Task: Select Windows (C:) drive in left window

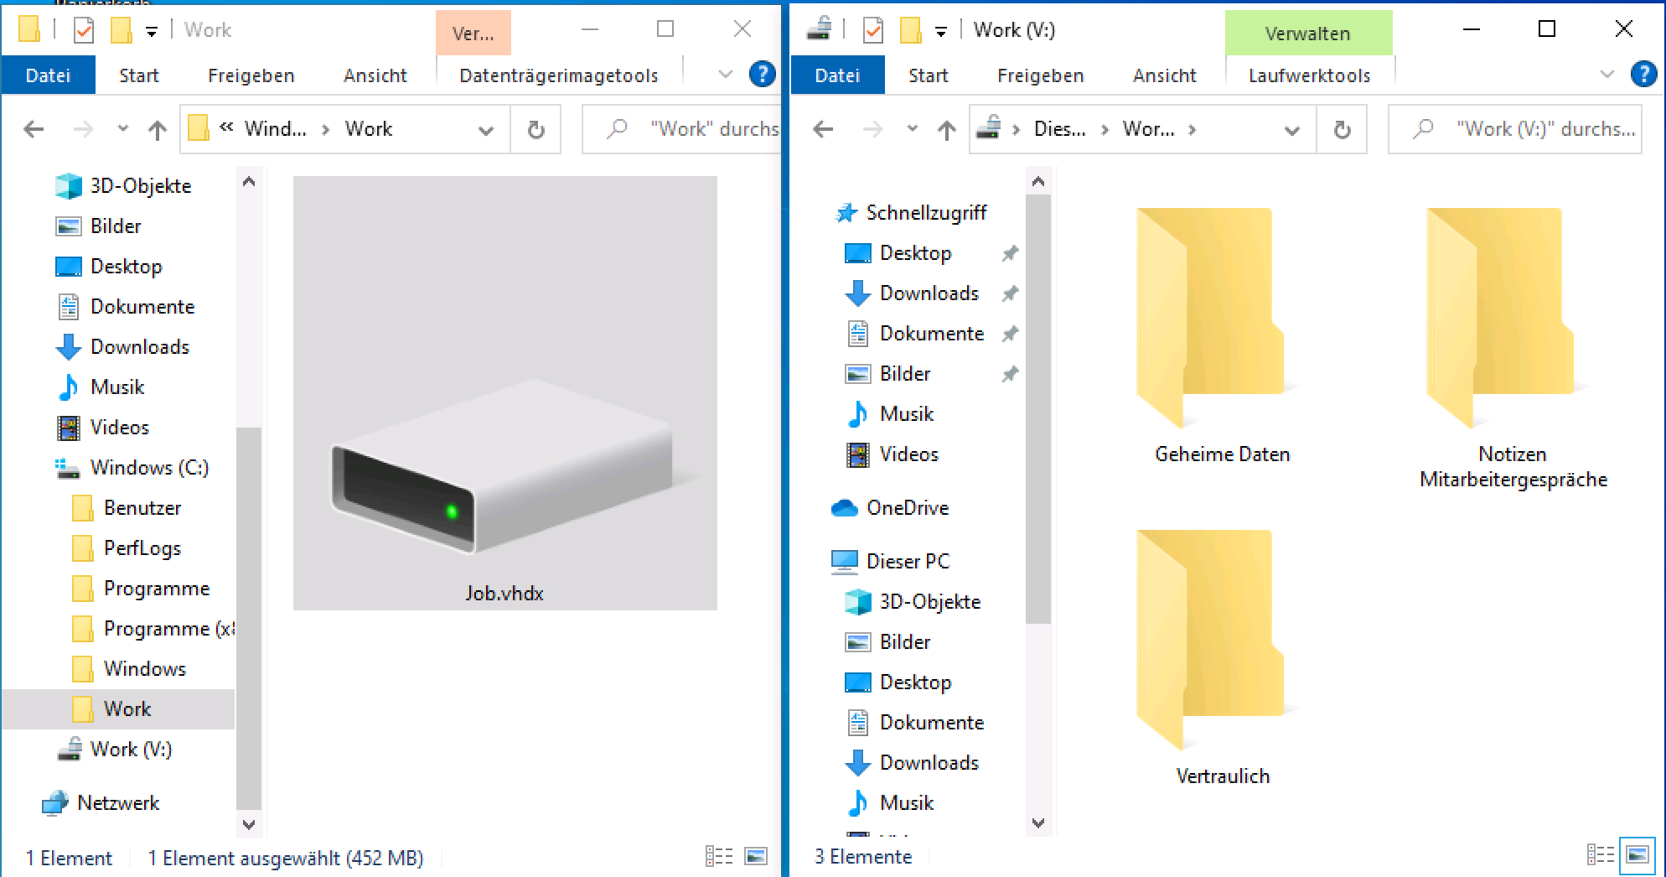Action: (x=149, y=468)
